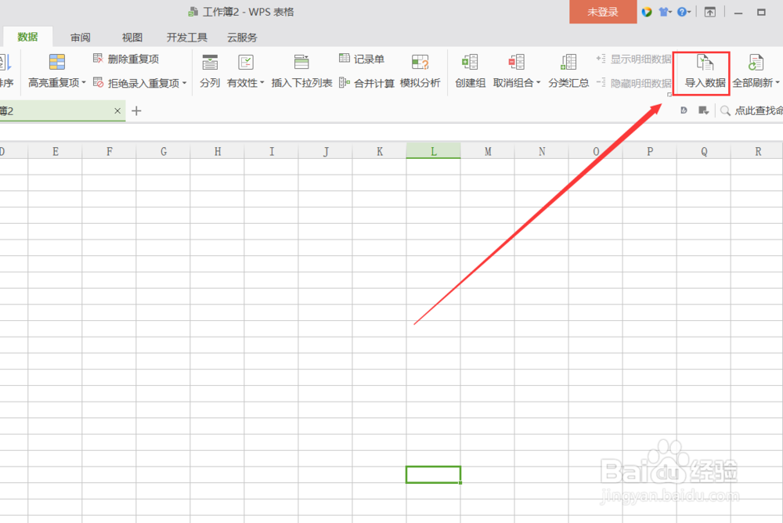Image resolution: width=783 pixels, height=523 pixels.
Task: Click Highlight Duplicates (高亮重复项) icon
Action: click(57, 63)
